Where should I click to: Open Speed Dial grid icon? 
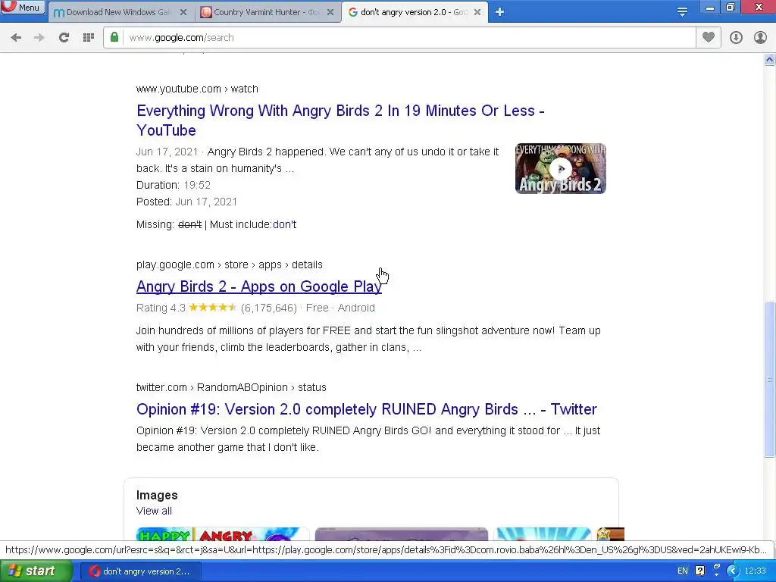(x=89, y=38)
